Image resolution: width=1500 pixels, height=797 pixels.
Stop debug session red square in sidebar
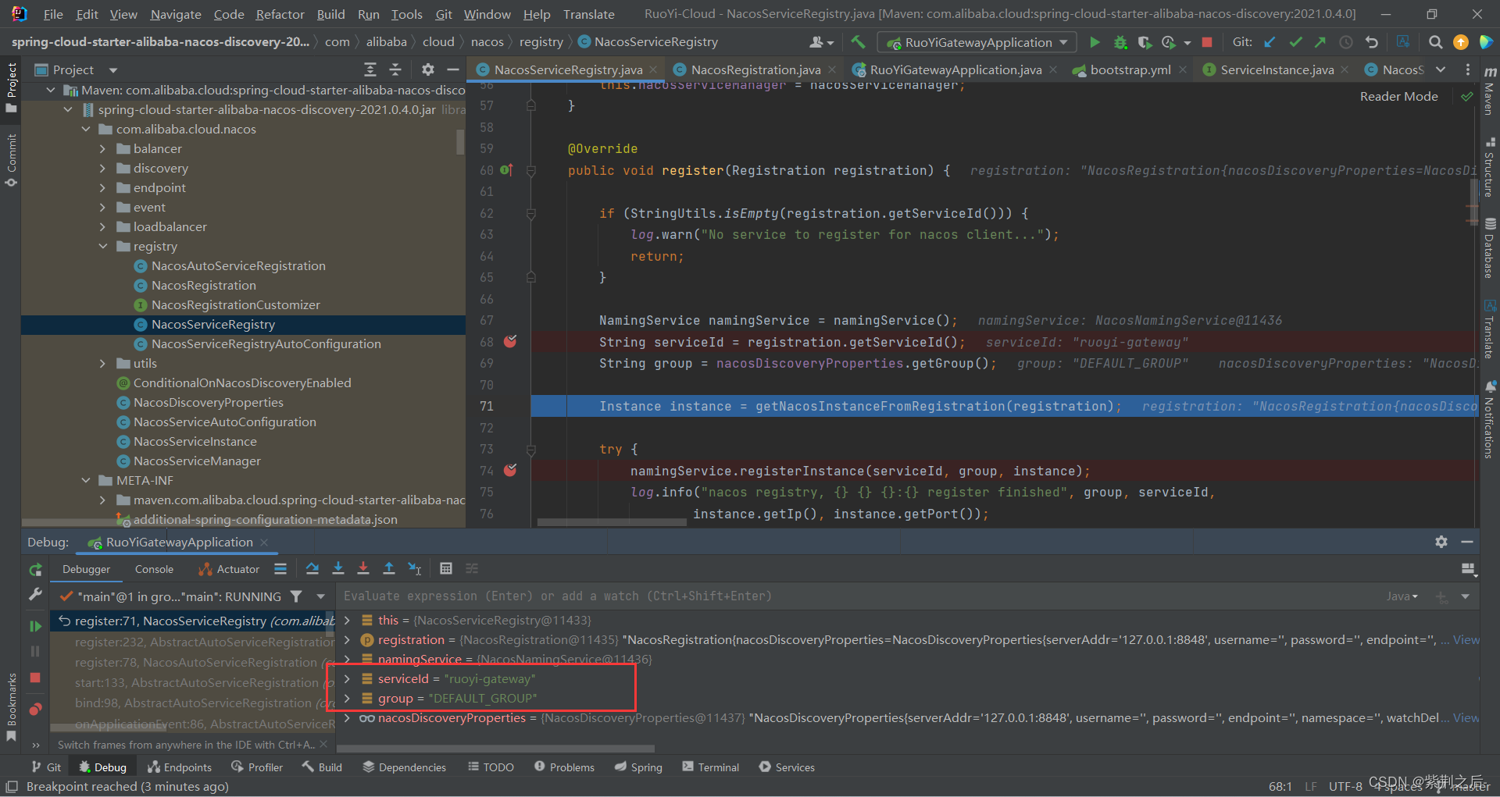click(x=35, y=678)
